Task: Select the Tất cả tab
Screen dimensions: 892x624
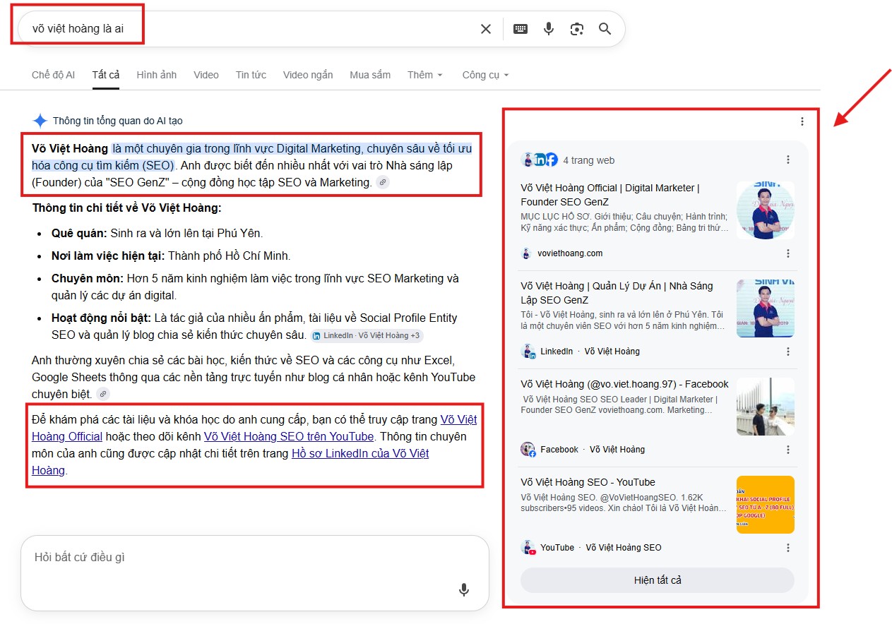Action: click(x=106, y=75)
